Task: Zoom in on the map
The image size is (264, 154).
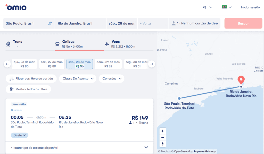Action: (x=163, y=131)
